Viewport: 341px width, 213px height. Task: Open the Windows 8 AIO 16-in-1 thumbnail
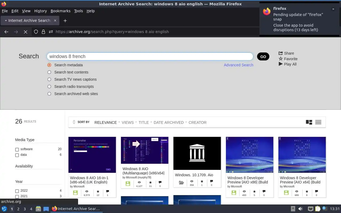pos(92,155)
